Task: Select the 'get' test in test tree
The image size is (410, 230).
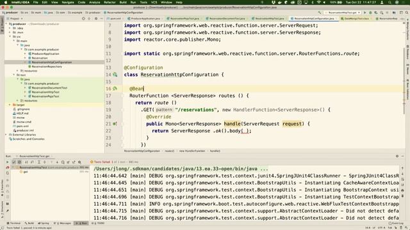Action: 26,172
